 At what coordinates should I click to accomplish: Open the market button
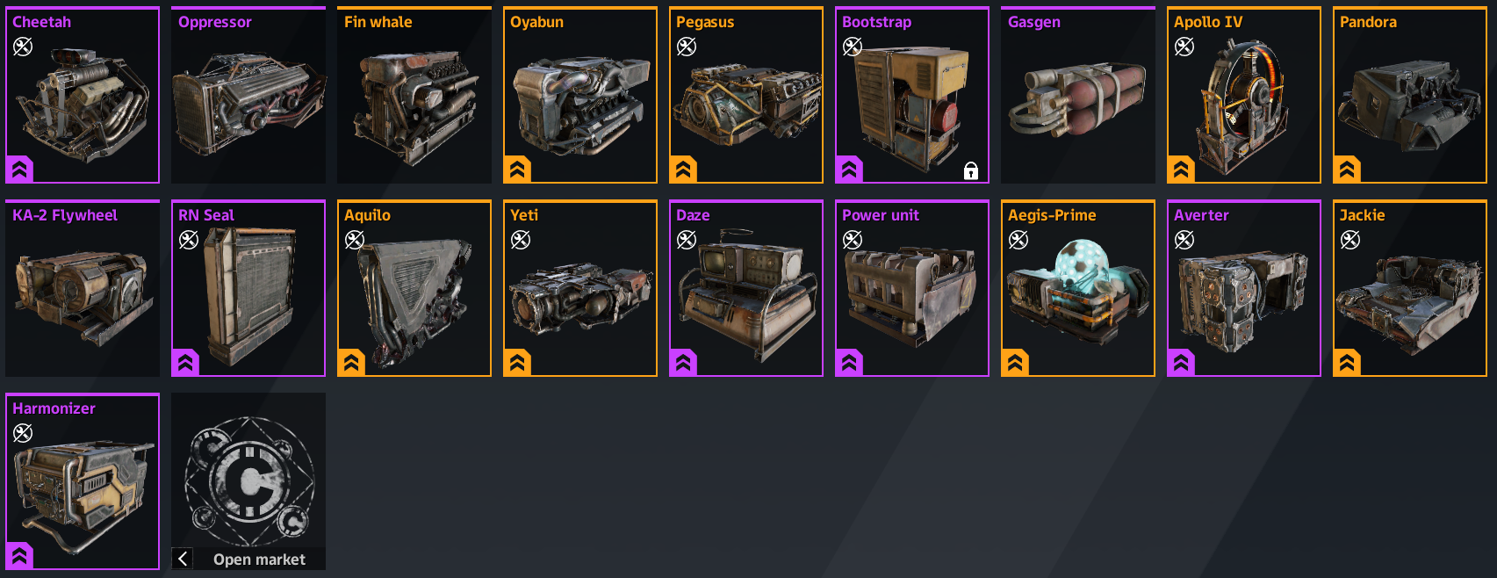click(248, 481)
